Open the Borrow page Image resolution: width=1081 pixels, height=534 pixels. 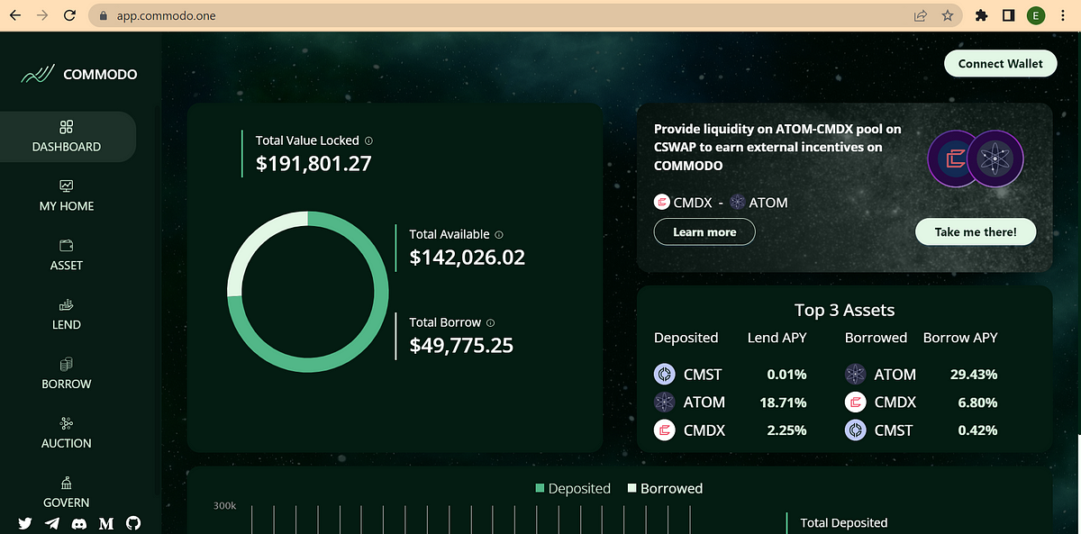point(67,375)
